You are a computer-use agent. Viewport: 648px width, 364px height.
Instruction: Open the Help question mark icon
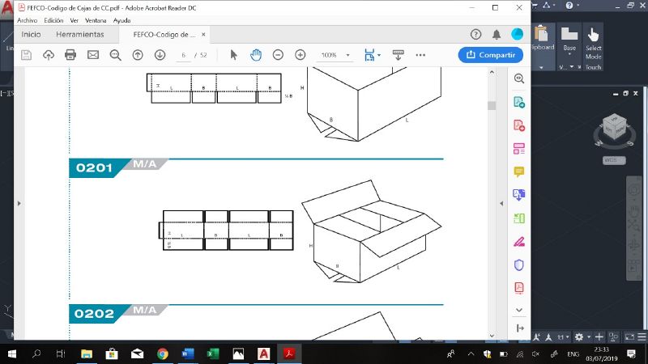click(475, 34)
